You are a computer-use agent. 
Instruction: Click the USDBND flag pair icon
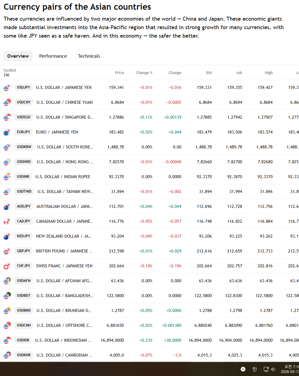7,310
